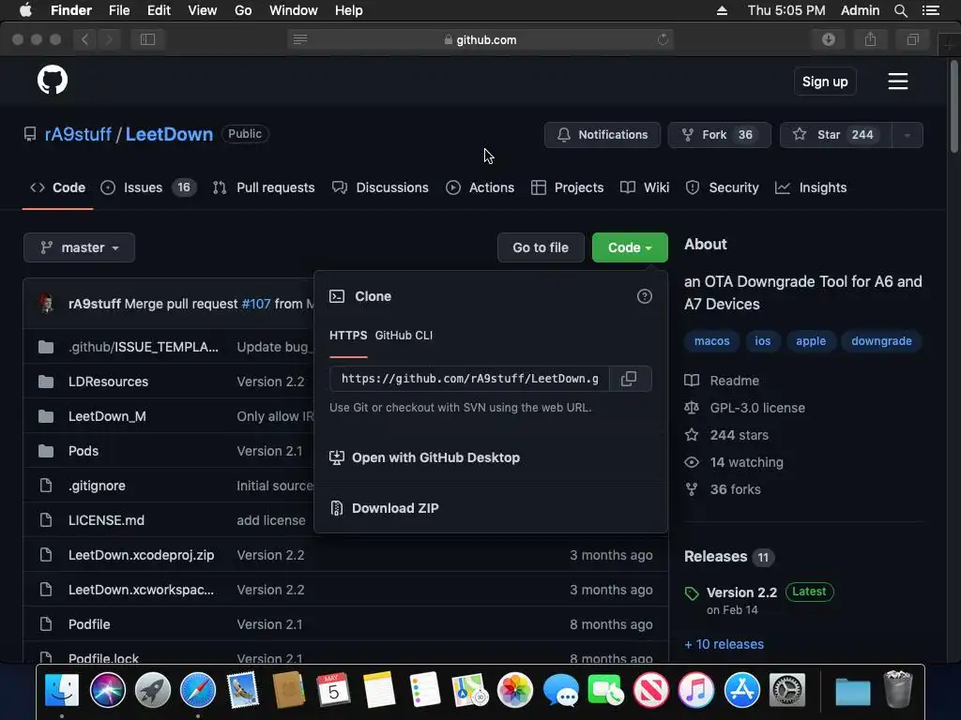Open the rA9stuff owner link

pos(78,134)
